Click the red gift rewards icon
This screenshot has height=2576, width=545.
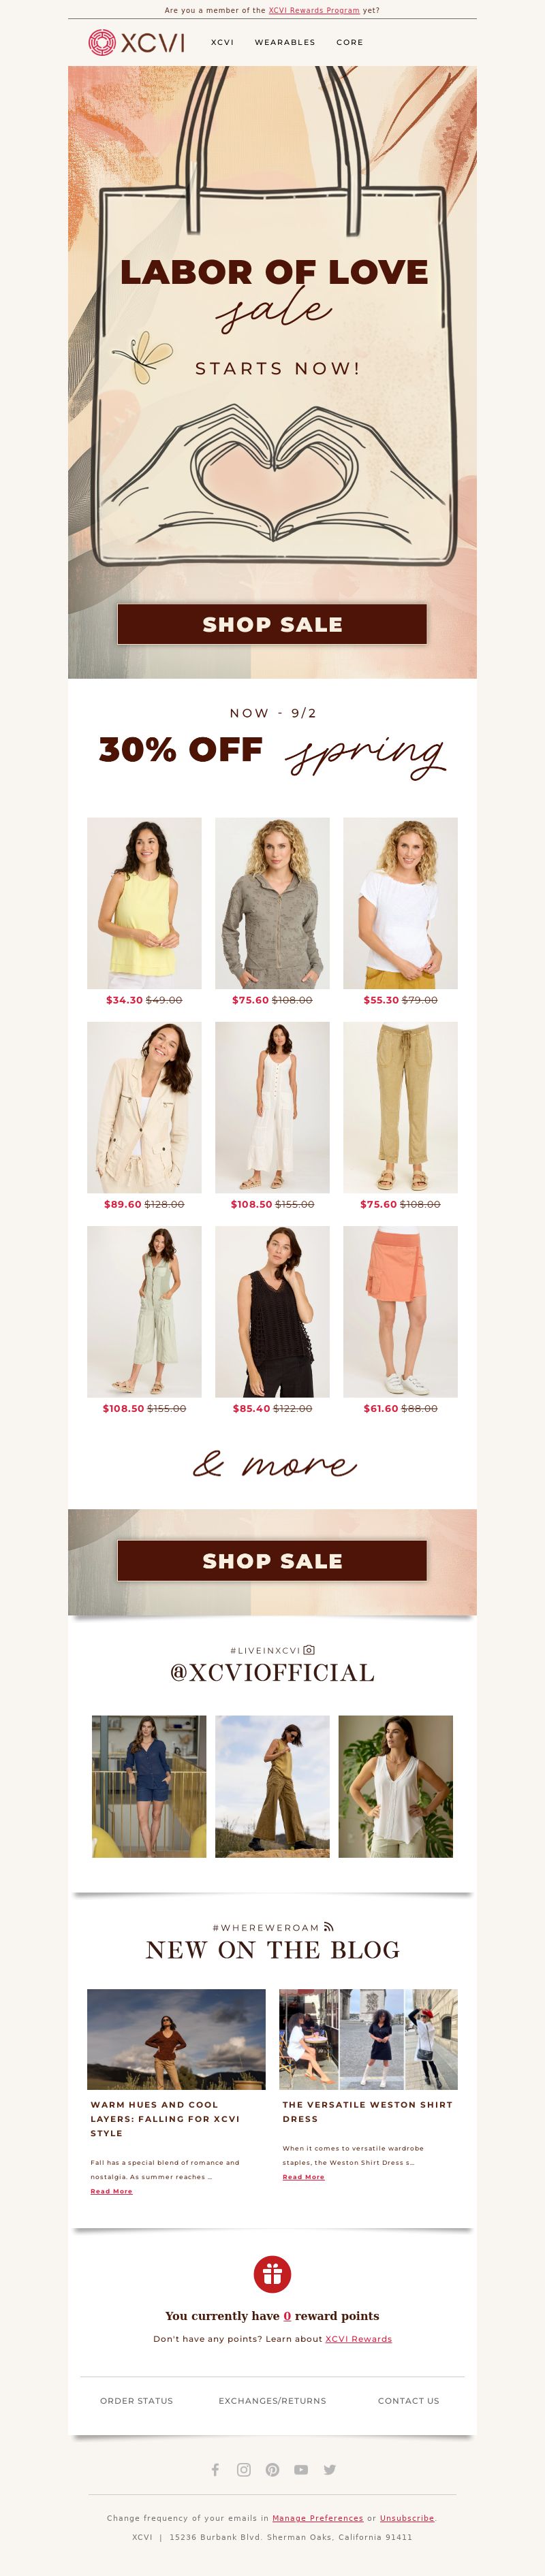272,2273
